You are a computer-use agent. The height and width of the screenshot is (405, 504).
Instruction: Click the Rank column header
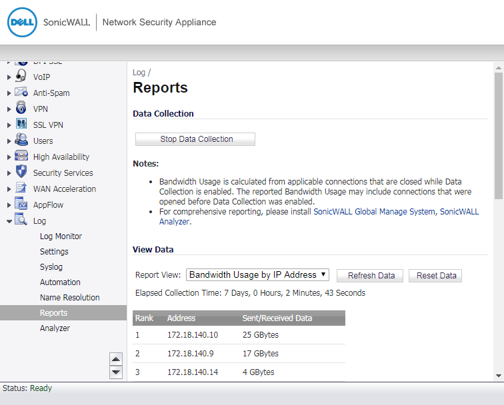[x=144, y=318]
